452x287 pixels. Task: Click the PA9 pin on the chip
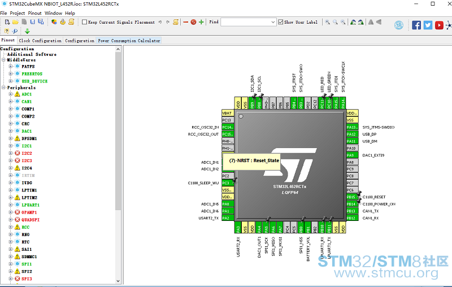coord(352,155)
